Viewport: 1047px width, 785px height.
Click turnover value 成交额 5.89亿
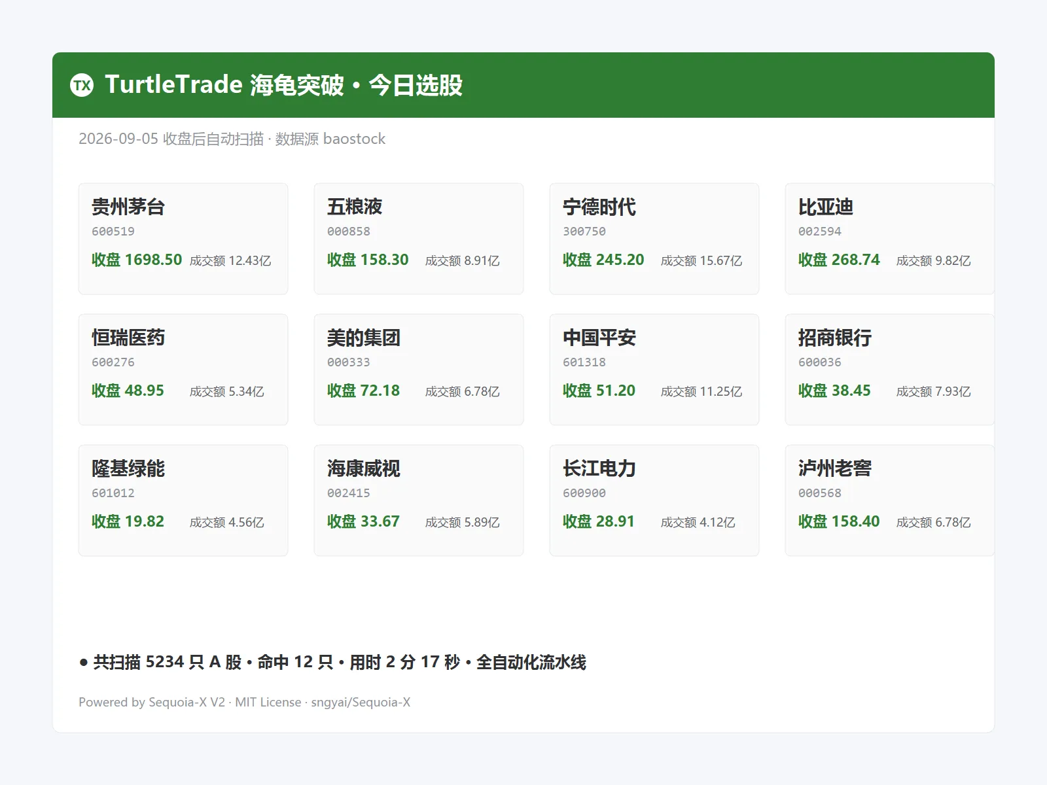(x=463, y=523)
